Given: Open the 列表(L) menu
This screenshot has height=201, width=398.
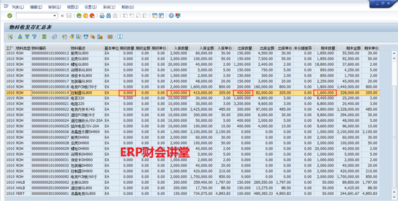Looking at the screenshot, I should pos(18,7).
